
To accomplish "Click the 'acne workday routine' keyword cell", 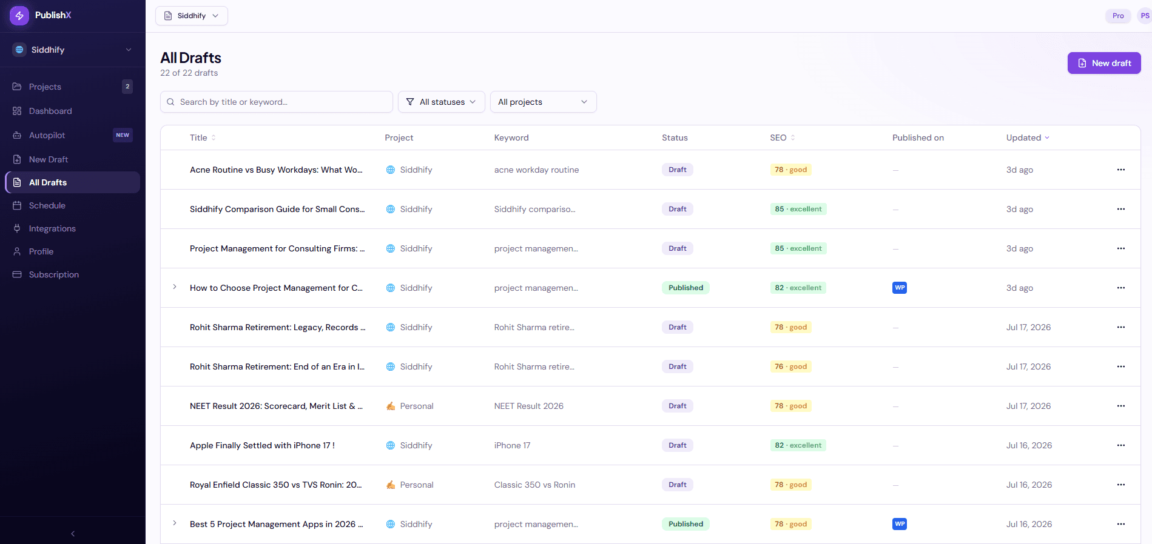I will point(536,170).
